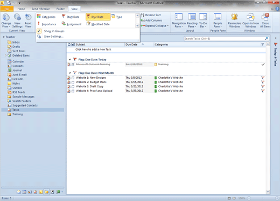Collapse the Teacher mailbox tree

click(x=3, y=37)
